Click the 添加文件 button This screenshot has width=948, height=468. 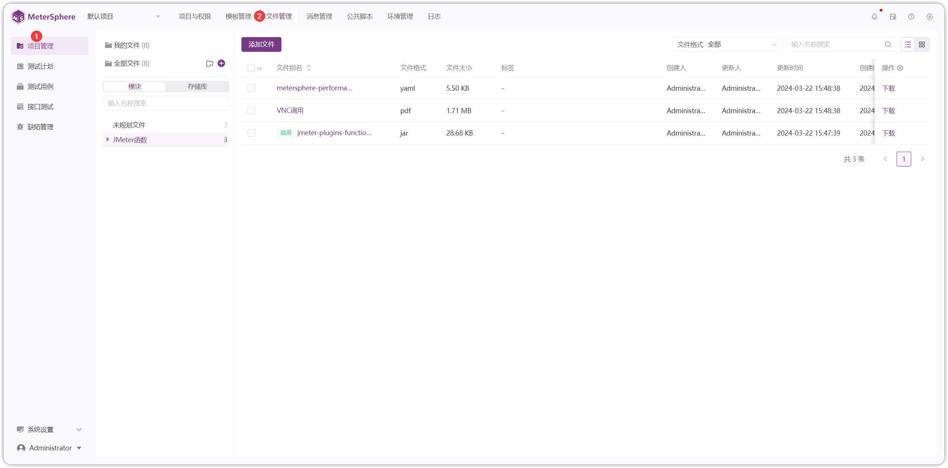pyautogui.click(x=261, y=44)
